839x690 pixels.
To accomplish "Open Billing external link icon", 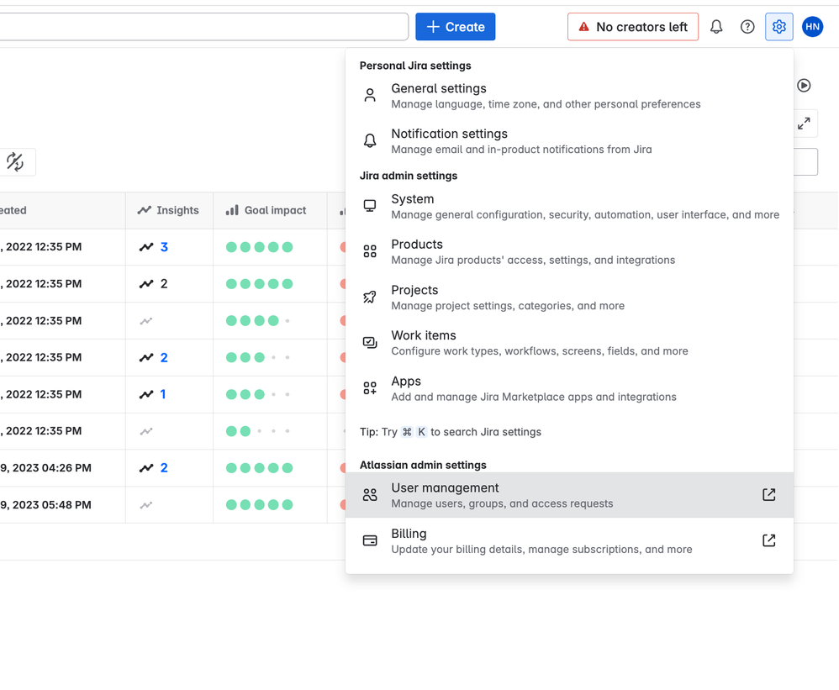I will (x=768, y=540).
